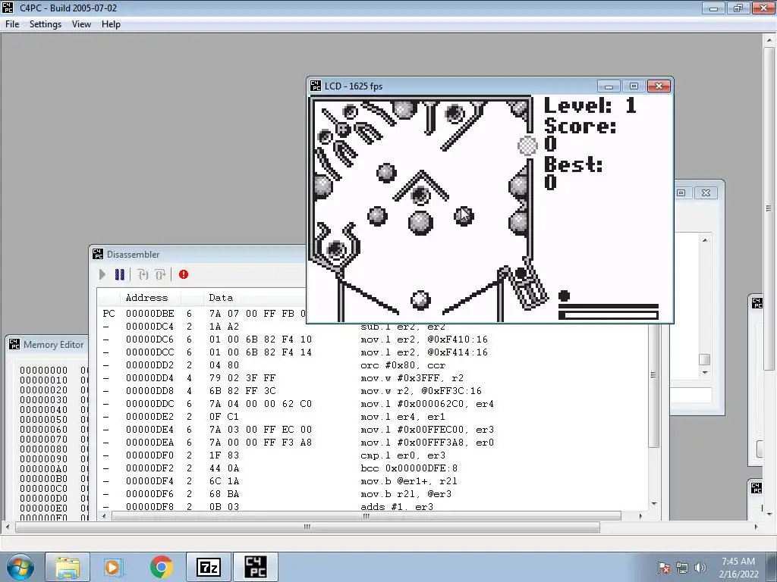Image resolution: width=777 pixels, height=582 pixels.
Task: Select the row at address 00000DE4
Action: coord(373,430)
